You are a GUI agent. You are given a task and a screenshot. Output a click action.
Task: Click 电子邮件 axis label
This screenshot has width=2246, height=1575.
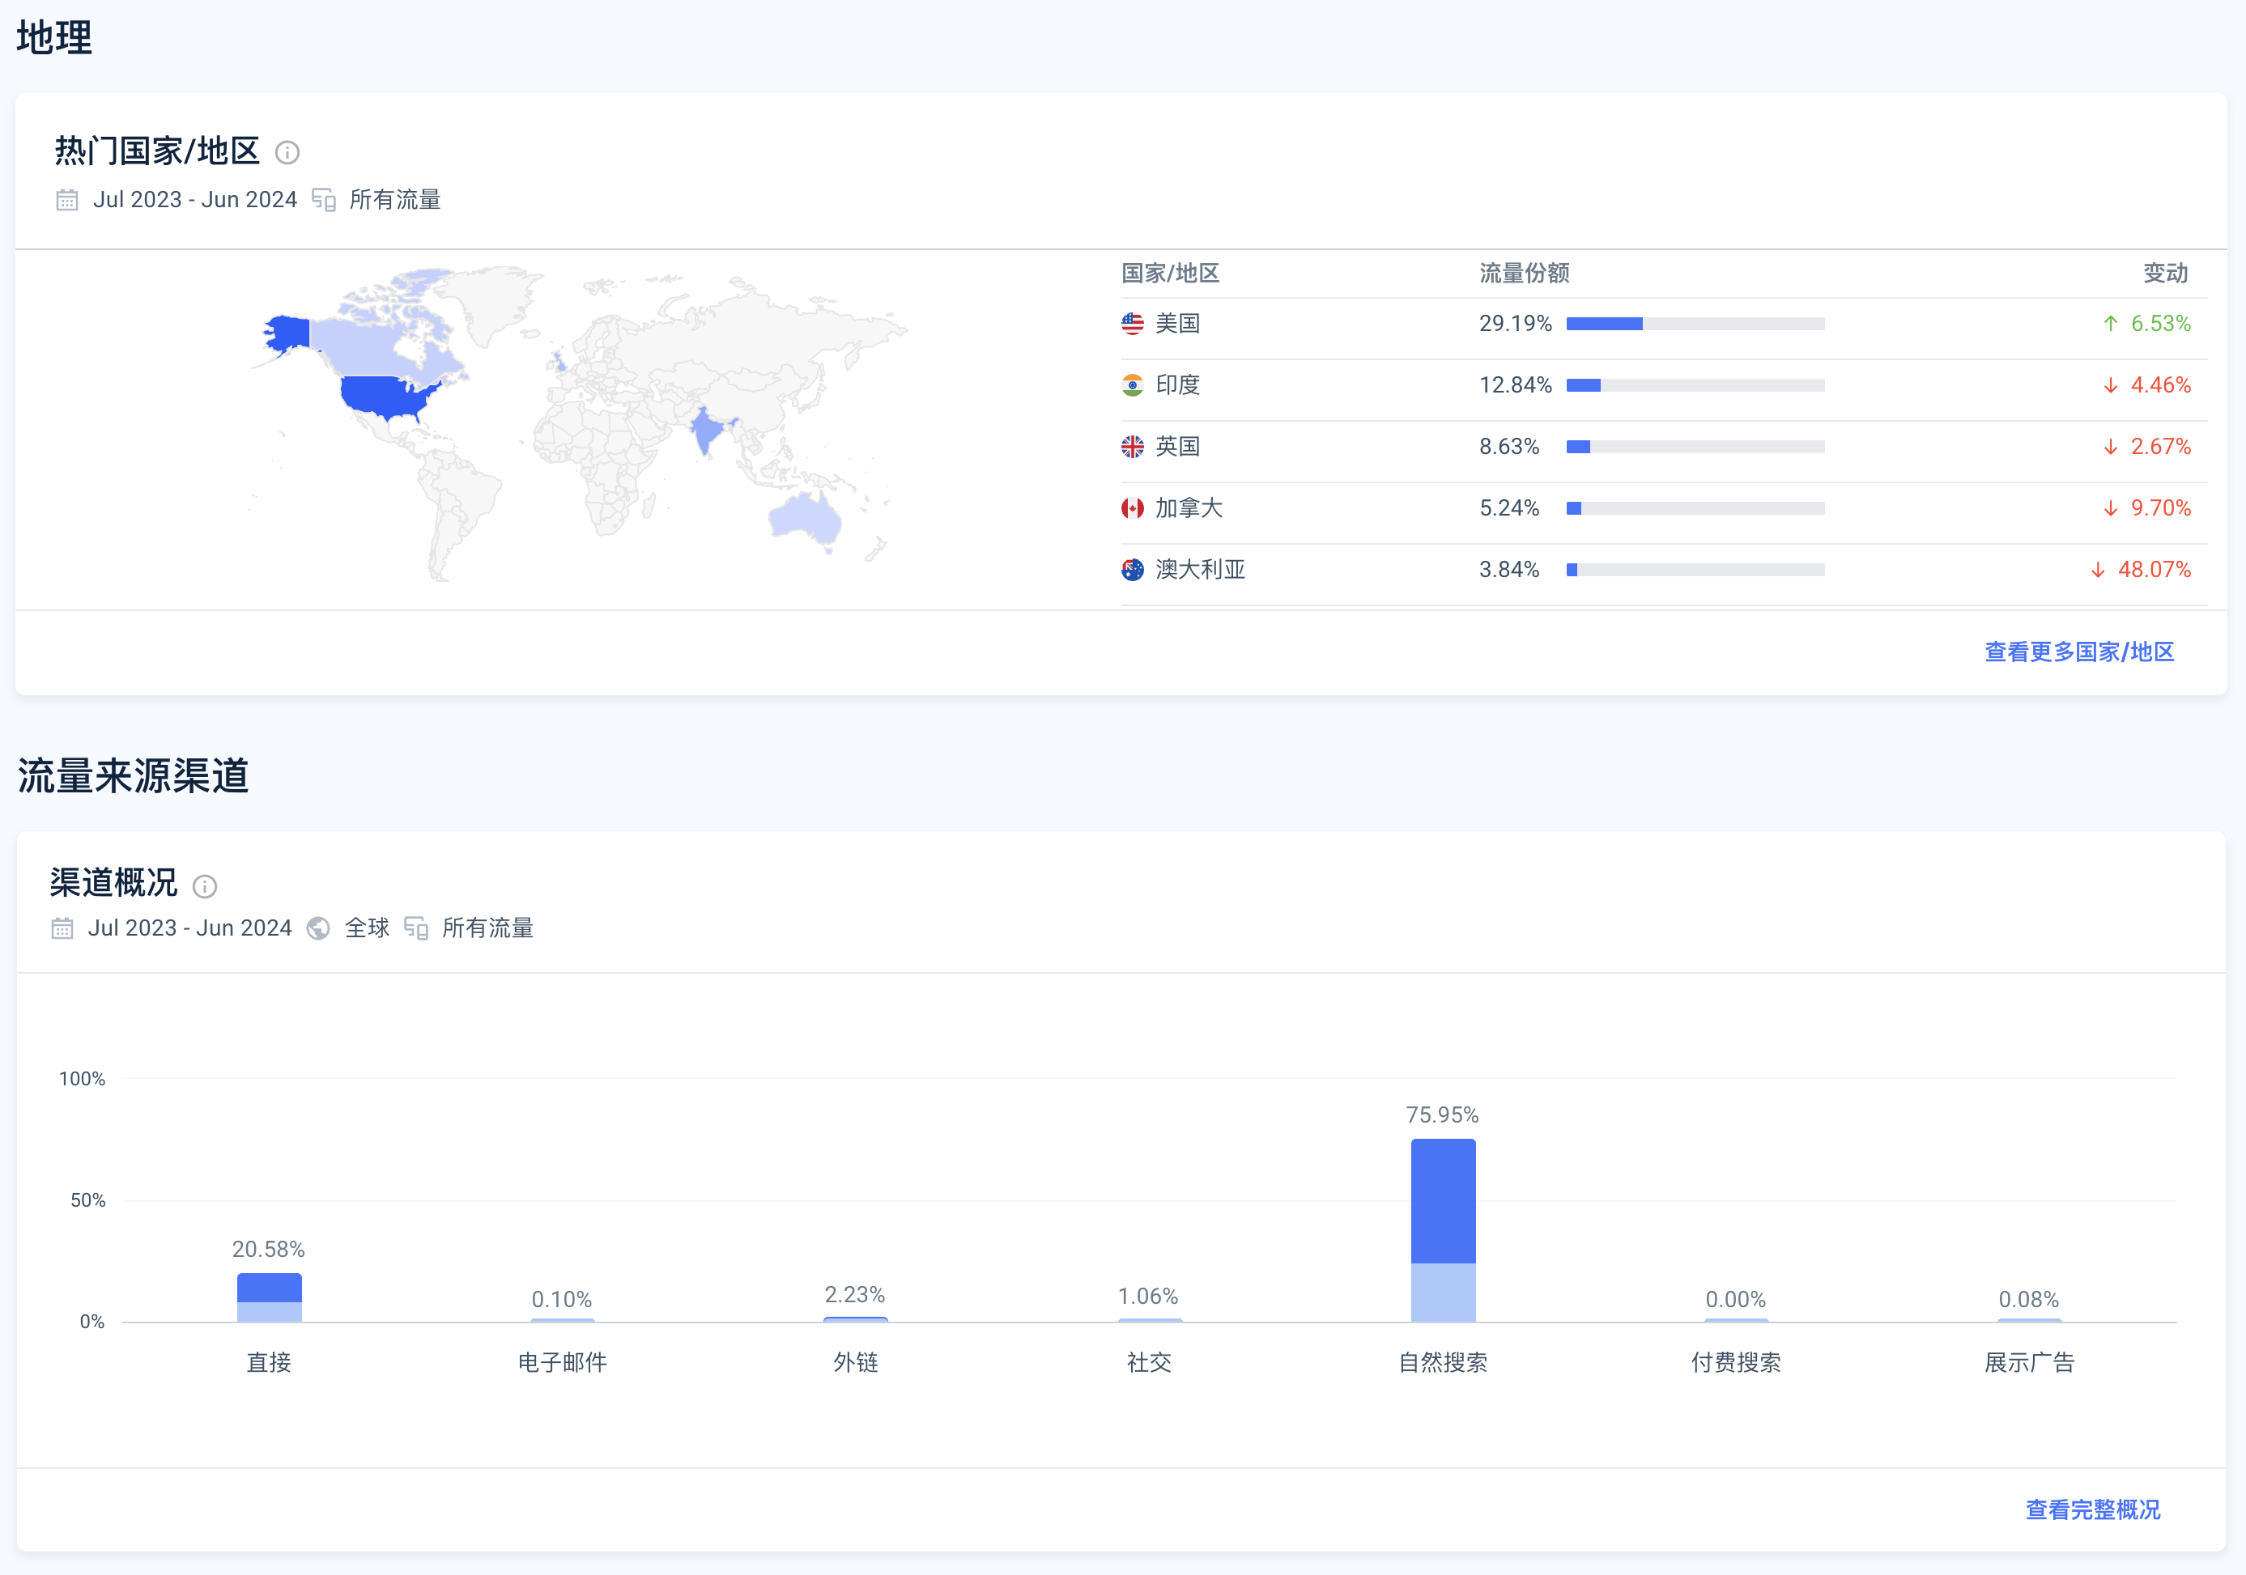pos(563,1362)
